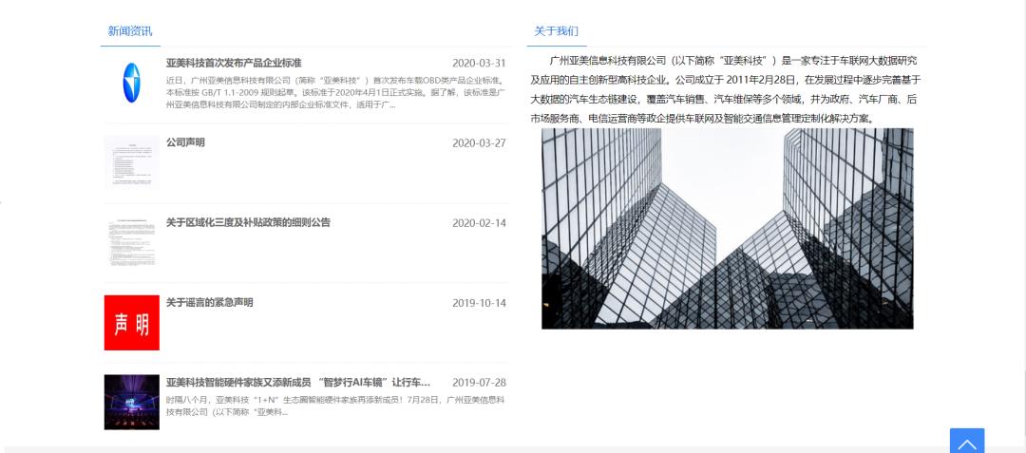This screenshot has width=1026, height=453.
Task: Open 关于区域化三度及补贴政策的细则公告 article
Action: point(248,222)
